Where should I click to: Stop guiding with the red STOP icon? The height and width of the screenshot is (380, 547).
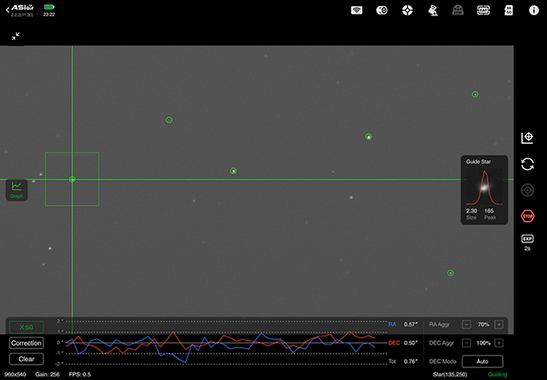pos(527,216)
